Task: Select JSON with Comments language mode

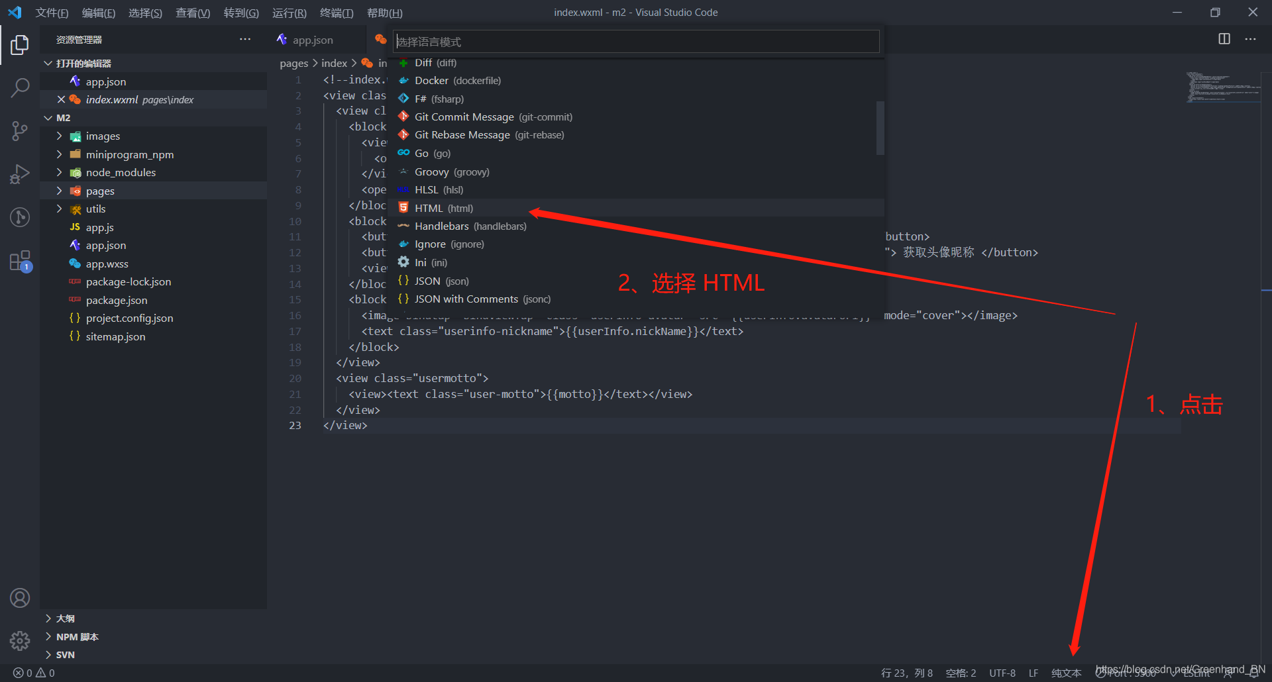Action: 637,299
